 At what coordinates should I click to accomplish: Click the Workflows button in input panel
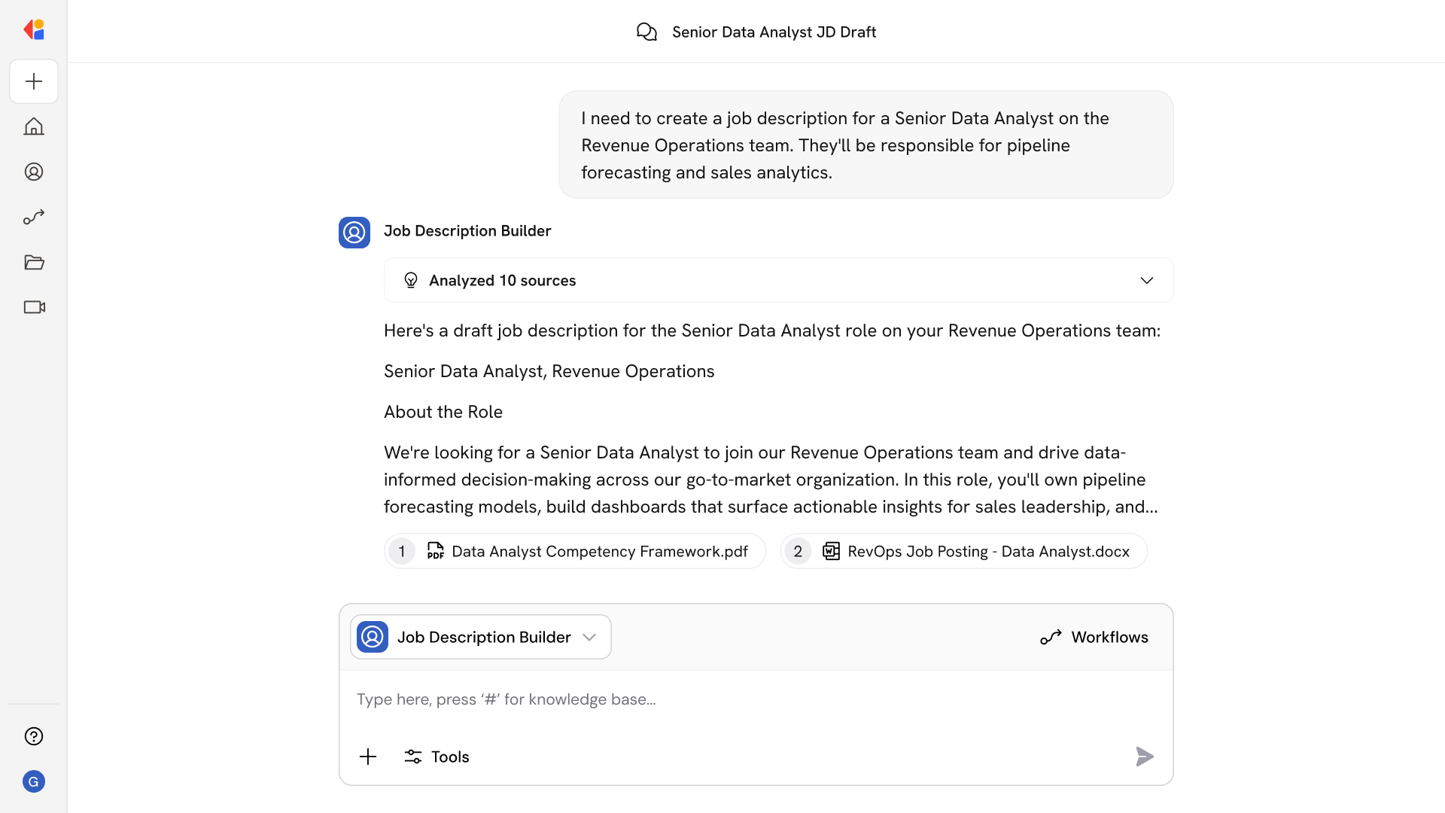coord(1094,637)
